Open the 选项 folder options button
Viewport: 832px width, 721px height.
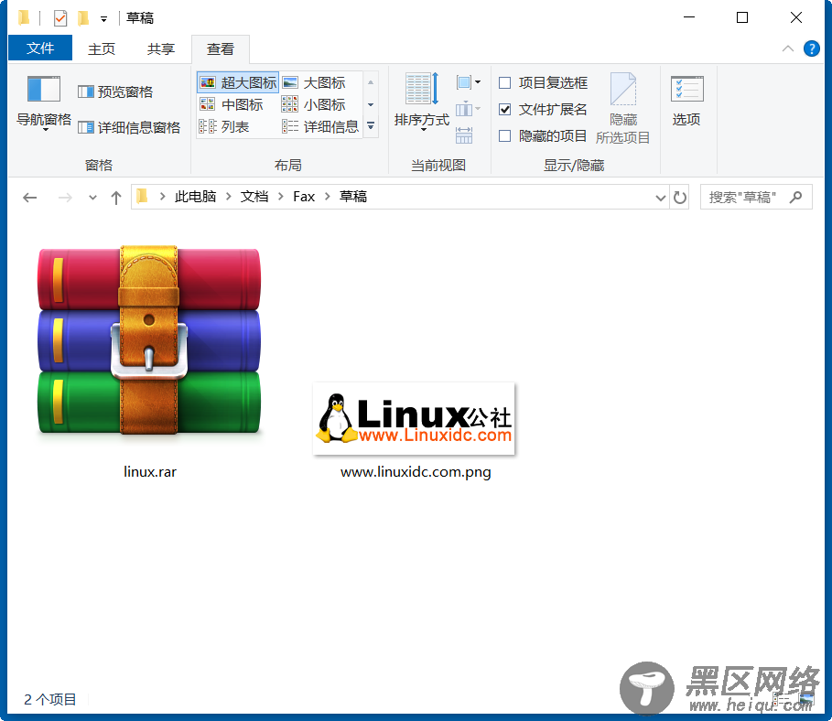click(x=686, y=101)
